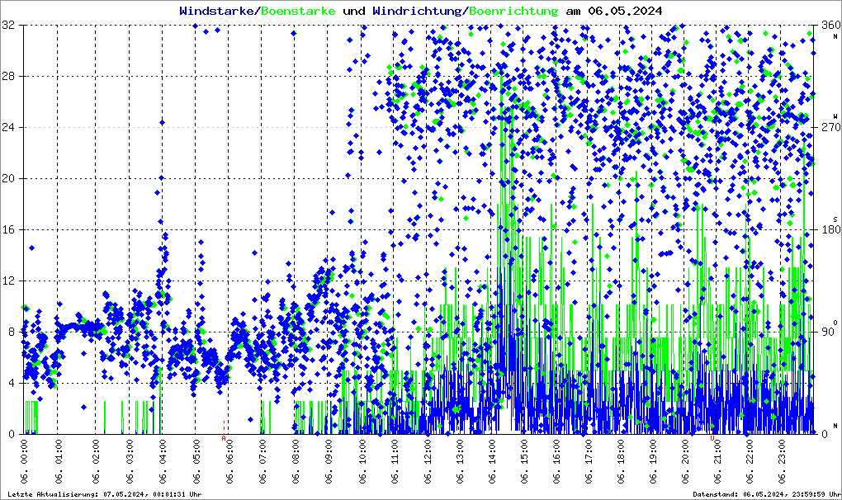Viewport: 842px width, 500px height.
Task: Pick time label "06. 10:00"
Action: [x=362, y=461]
